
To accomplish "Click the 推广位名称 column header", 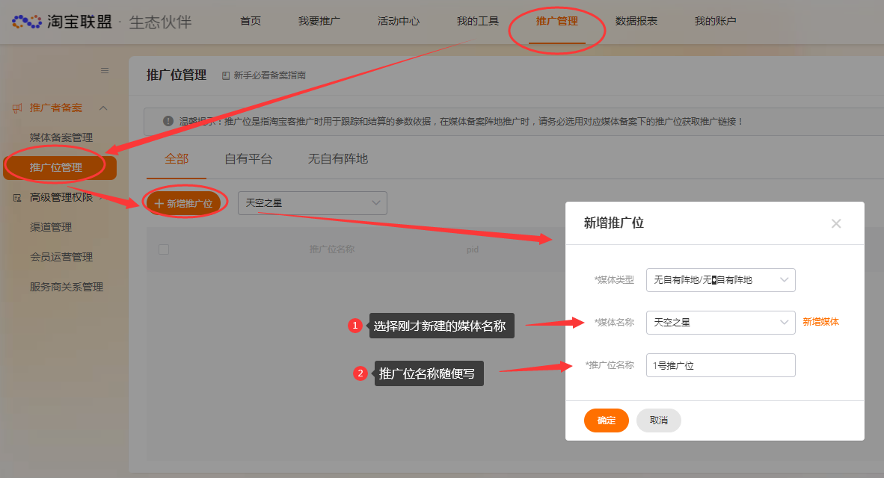I will pos(332,249).
